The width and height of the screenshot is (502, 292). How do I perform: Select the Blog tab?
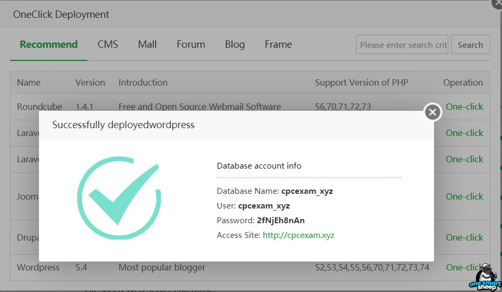click(x=235, y=44)
